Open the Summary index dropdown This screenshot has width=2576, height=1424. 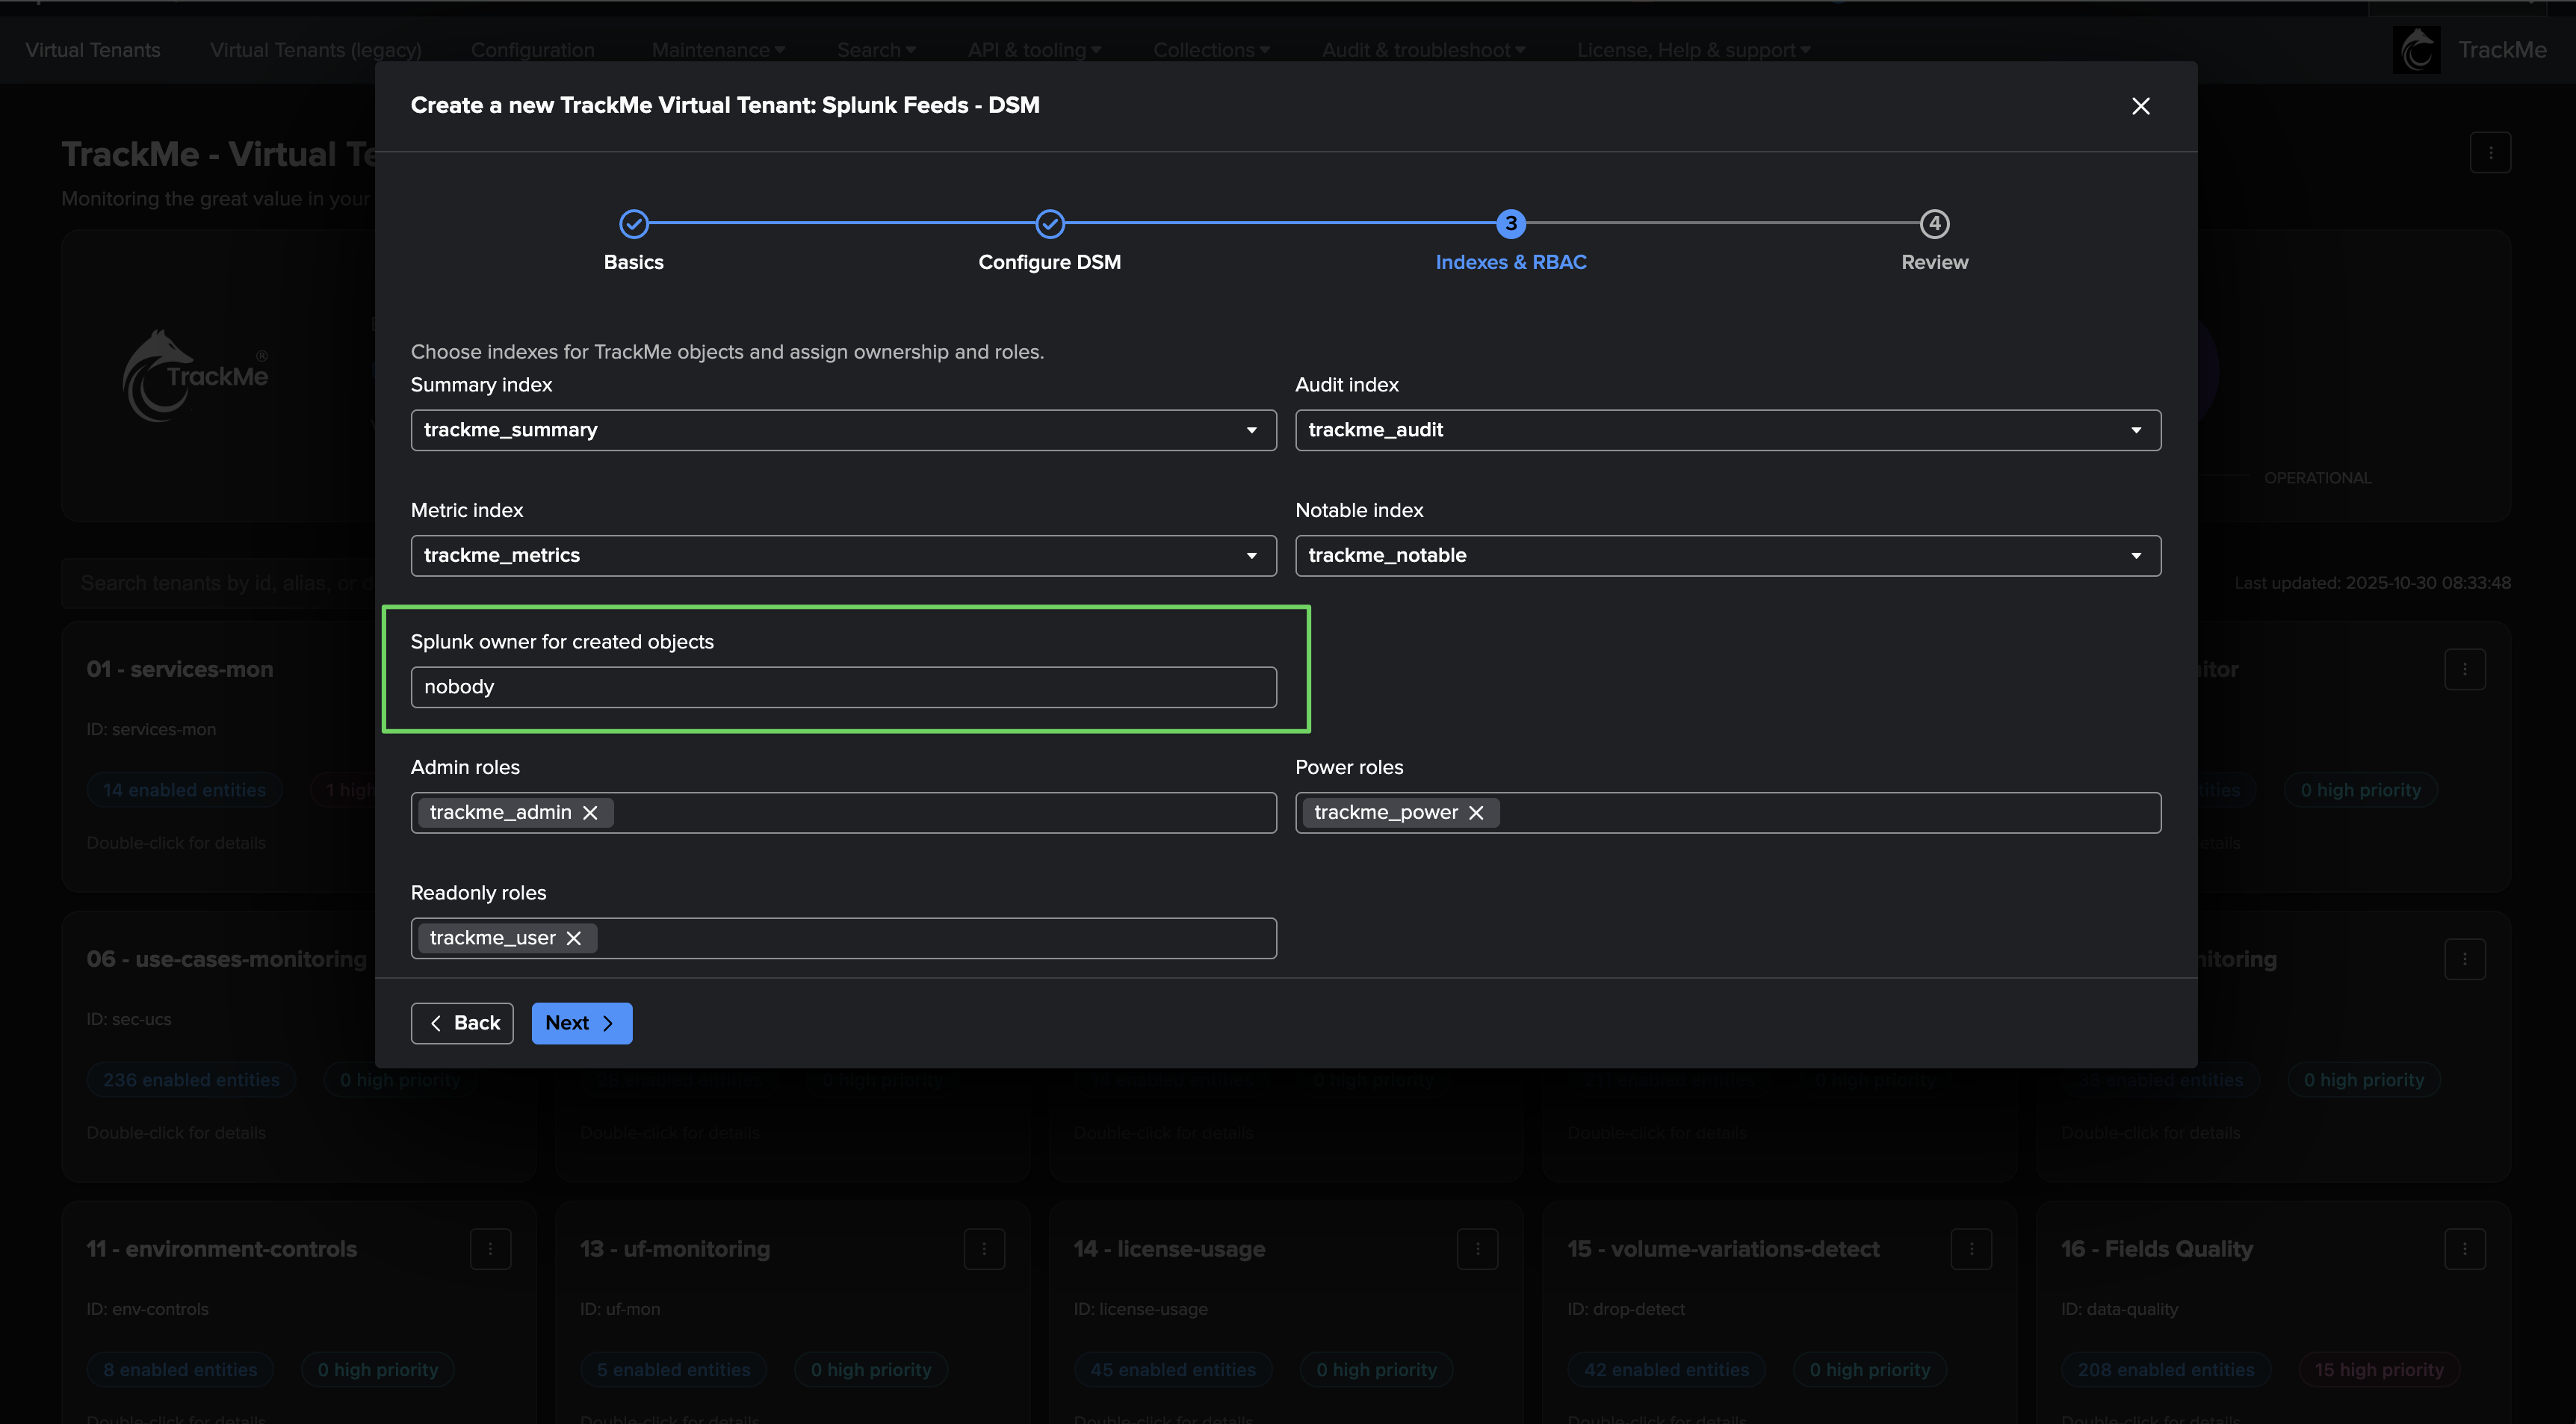click(843, 430)
